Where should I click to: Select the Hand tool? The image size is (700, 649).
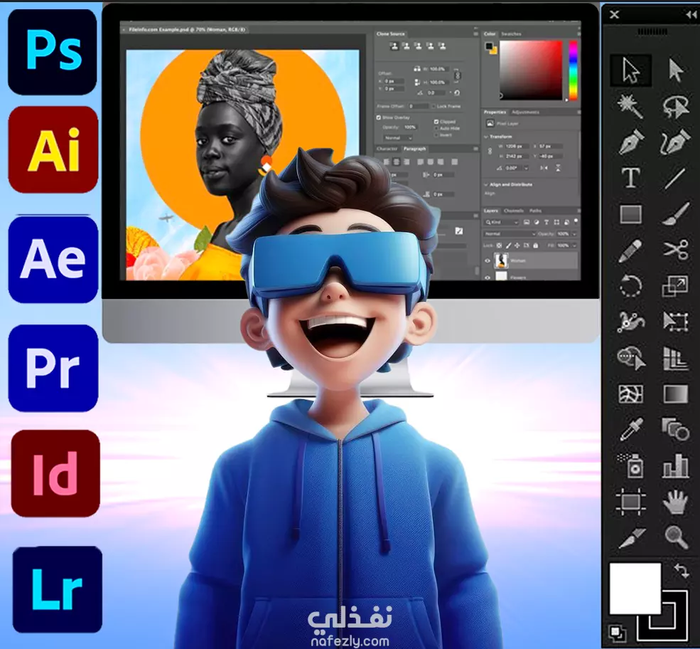675,502
